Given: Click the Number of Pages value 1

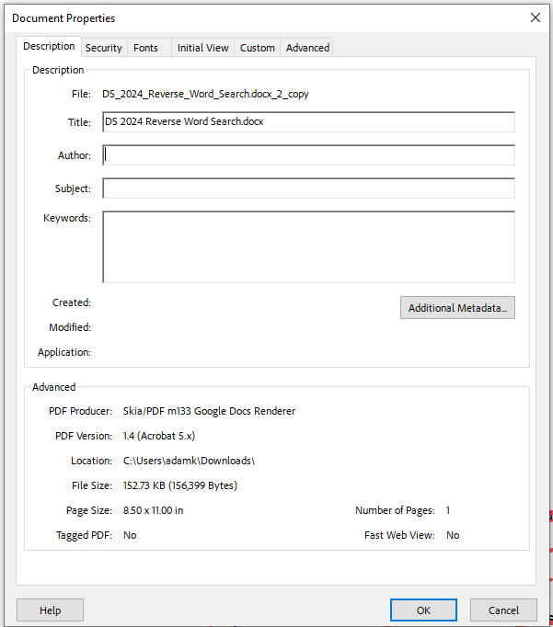Looking at the screenshot, I should 448,510.
